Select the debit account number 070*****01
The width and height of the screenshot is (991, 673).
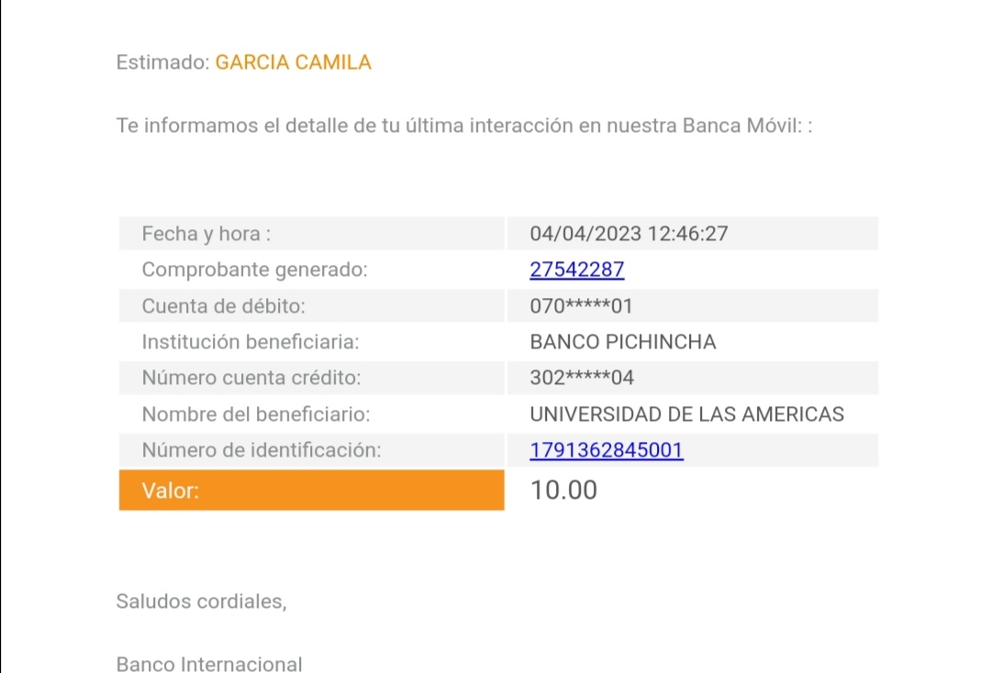click(x=582, y=306)
